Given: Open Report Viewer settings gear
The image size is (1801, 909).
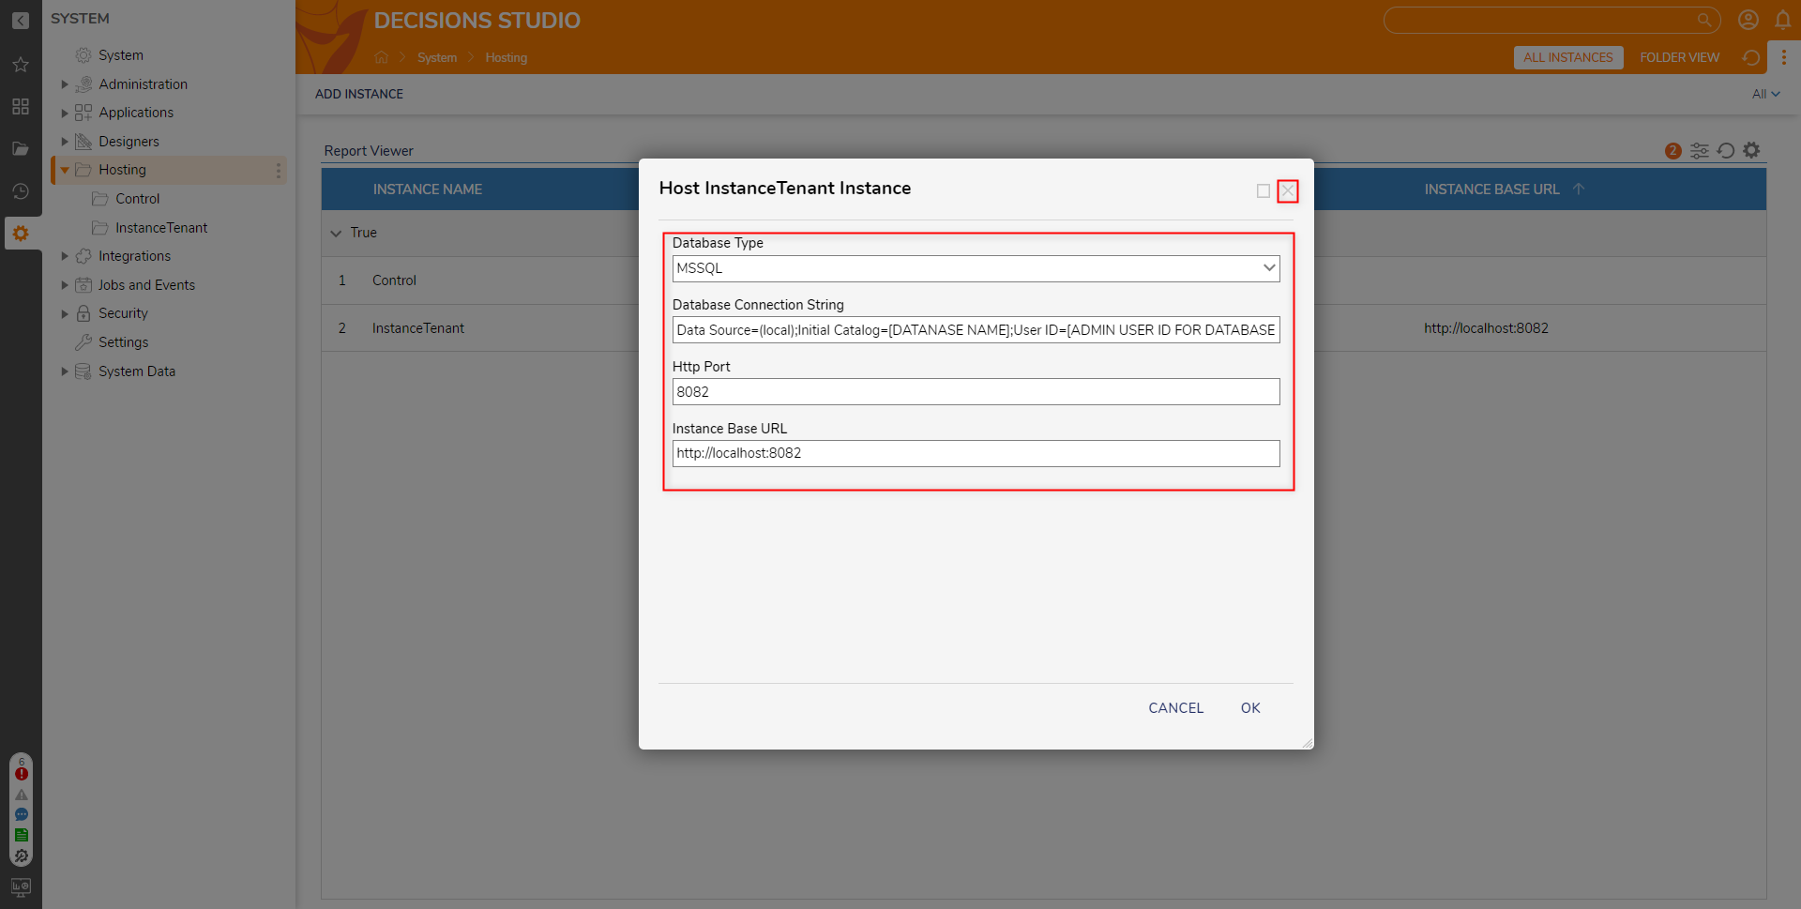Looking at the screenshot, I should coord(1751,150).
